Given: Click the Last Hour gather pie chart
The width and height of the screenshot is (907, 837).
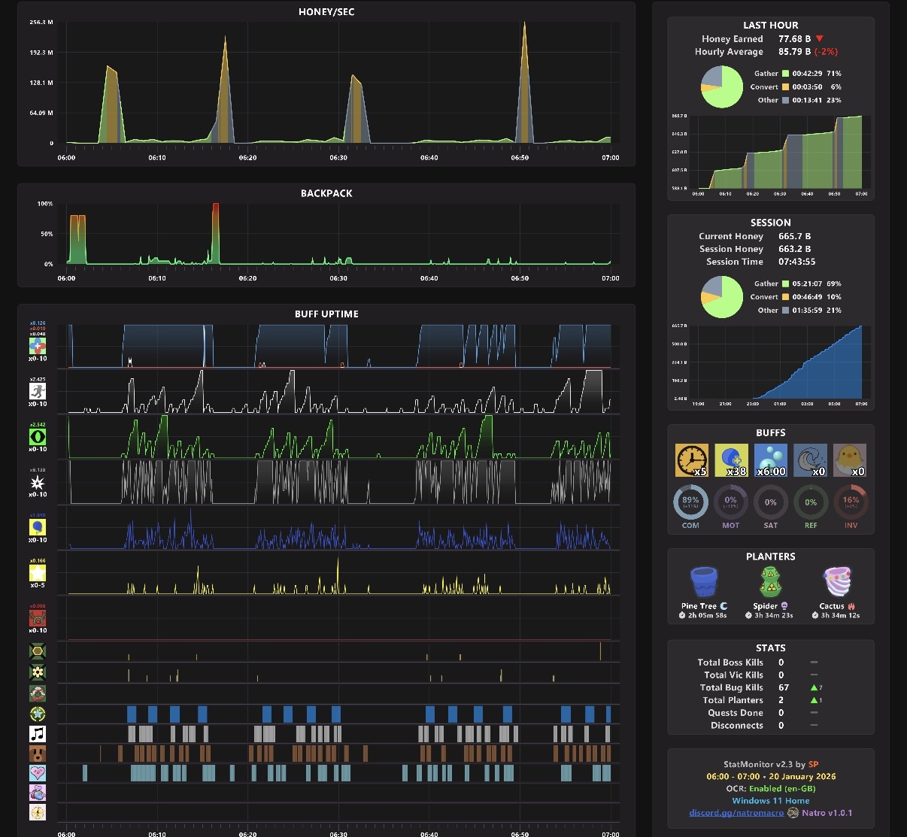Looking at the screenshot, I should [x=722, y=86].
